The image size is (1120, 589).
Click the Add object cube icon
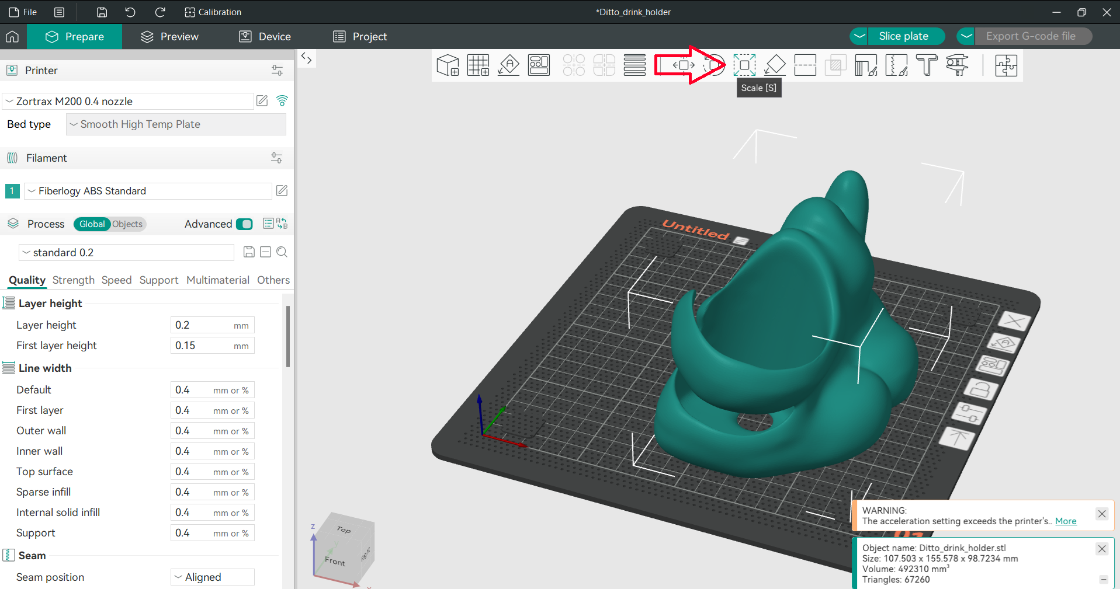click(448, 65)
